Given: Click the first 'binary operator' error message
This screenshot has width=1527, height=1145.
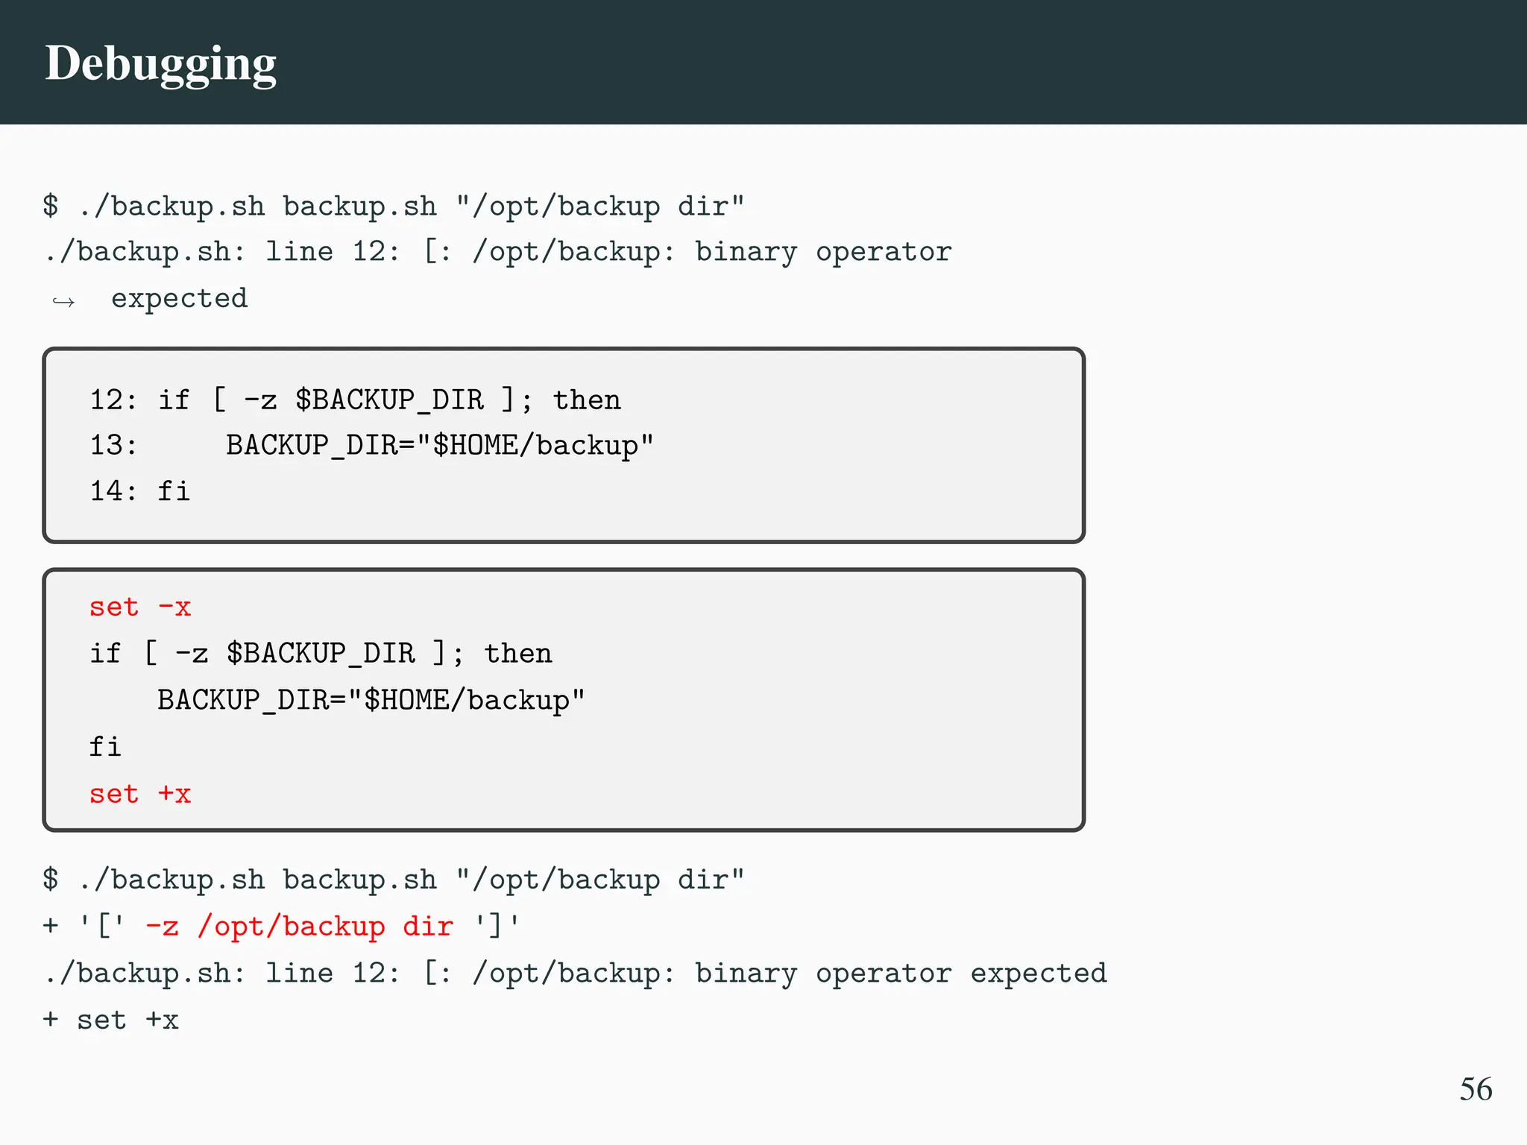Looking at the screenshot, I should [823, 252].
